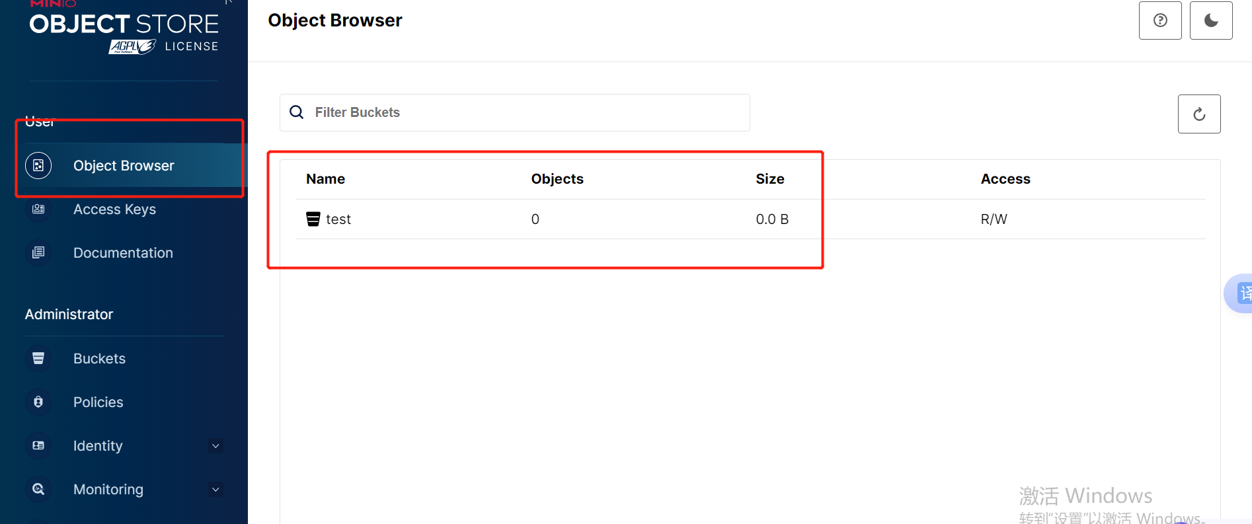
Task: Expand the Identity submenu chevron
Action: (215, 446)
